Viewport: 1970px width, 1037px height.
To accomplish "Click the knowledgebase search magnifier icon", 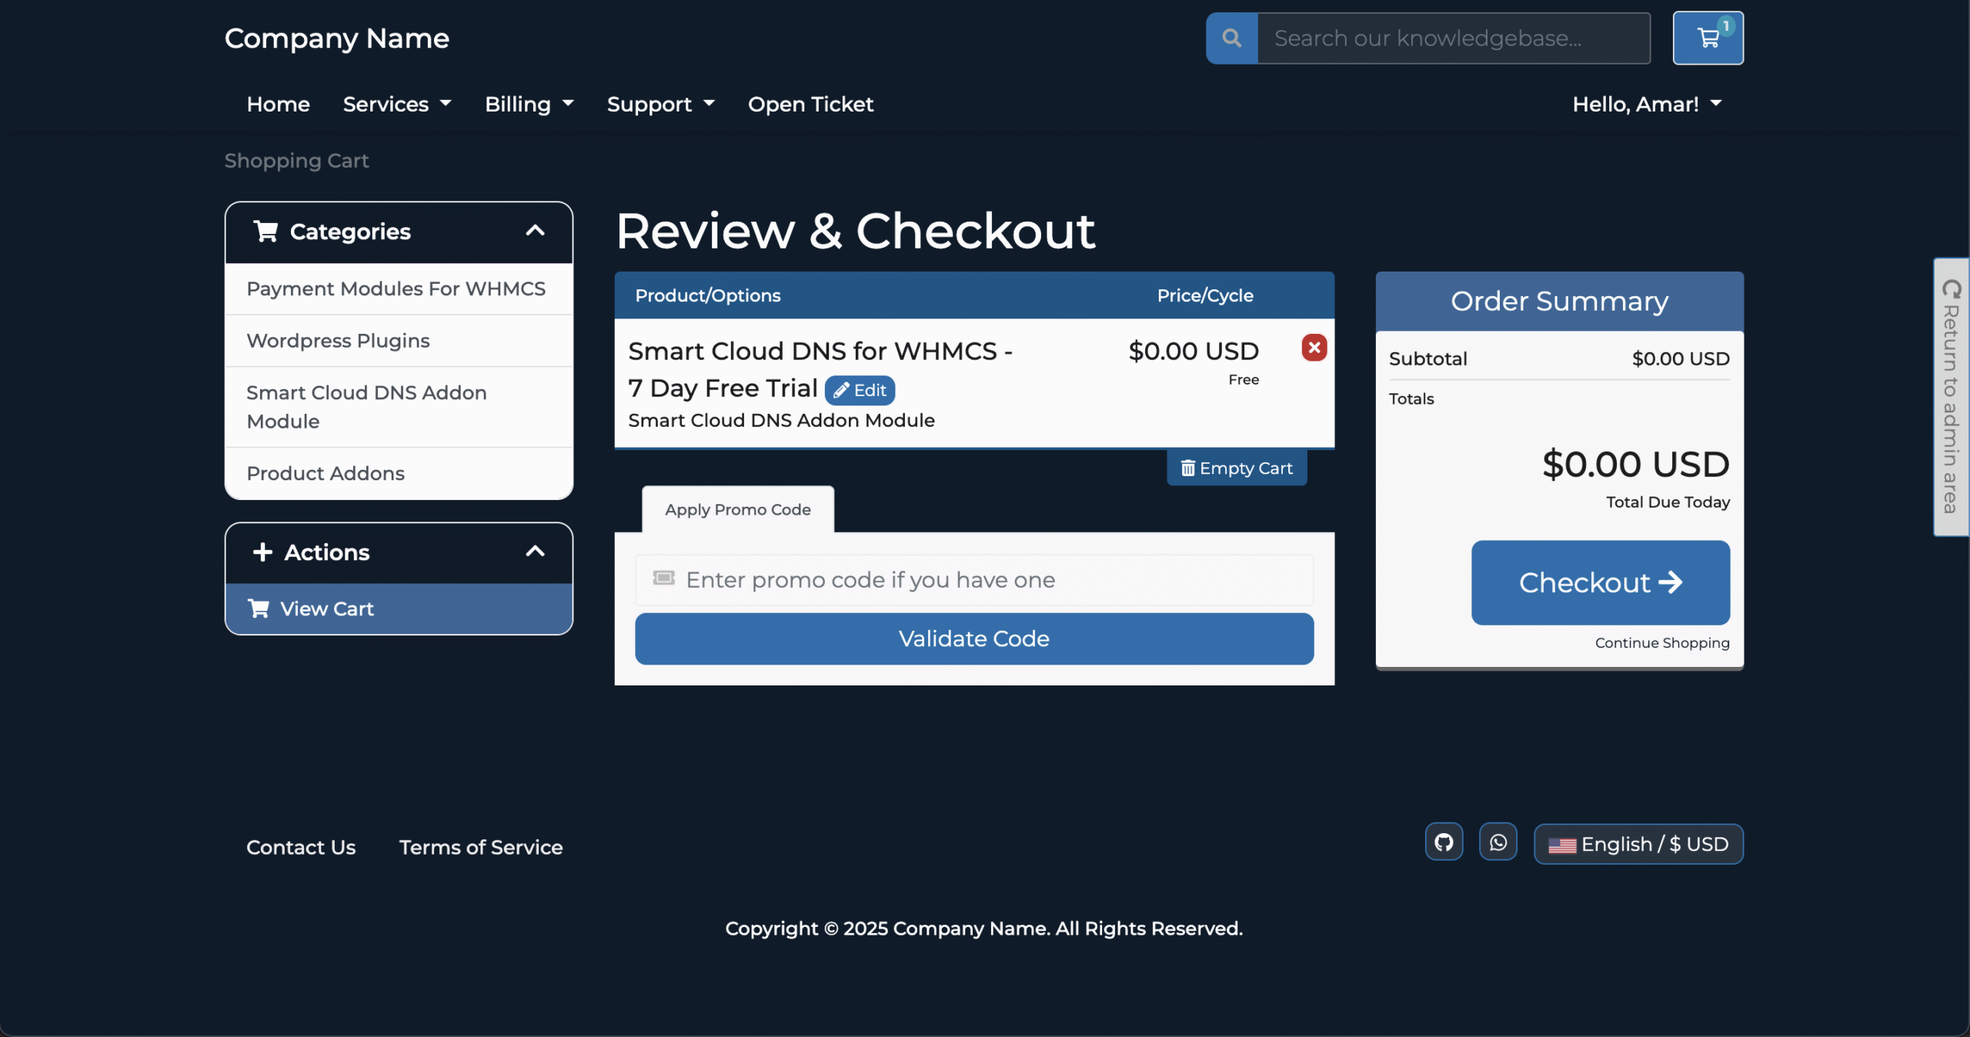I will 1231,38.
